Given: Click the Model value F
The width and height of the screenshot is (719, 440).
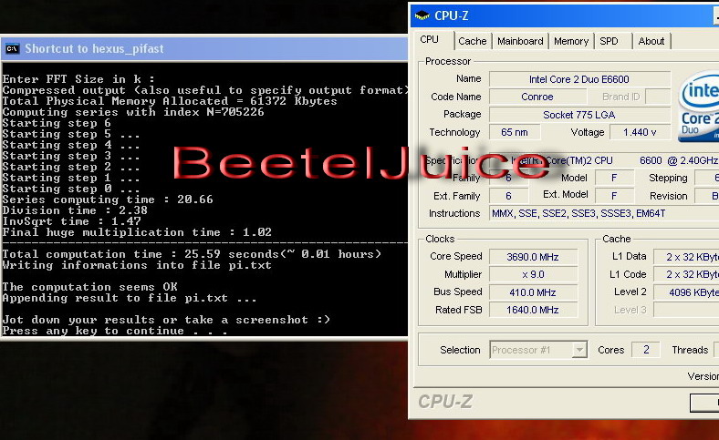Looking at the screenshot, I should (614, 178).
